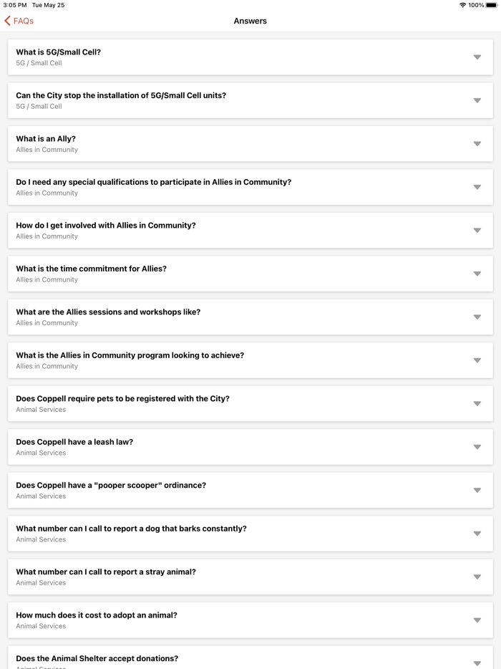Open Allies sessions and workshops question

coord(109,312)
